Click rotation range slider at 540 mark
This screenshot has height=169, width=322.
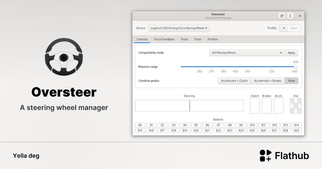(247, 67)
